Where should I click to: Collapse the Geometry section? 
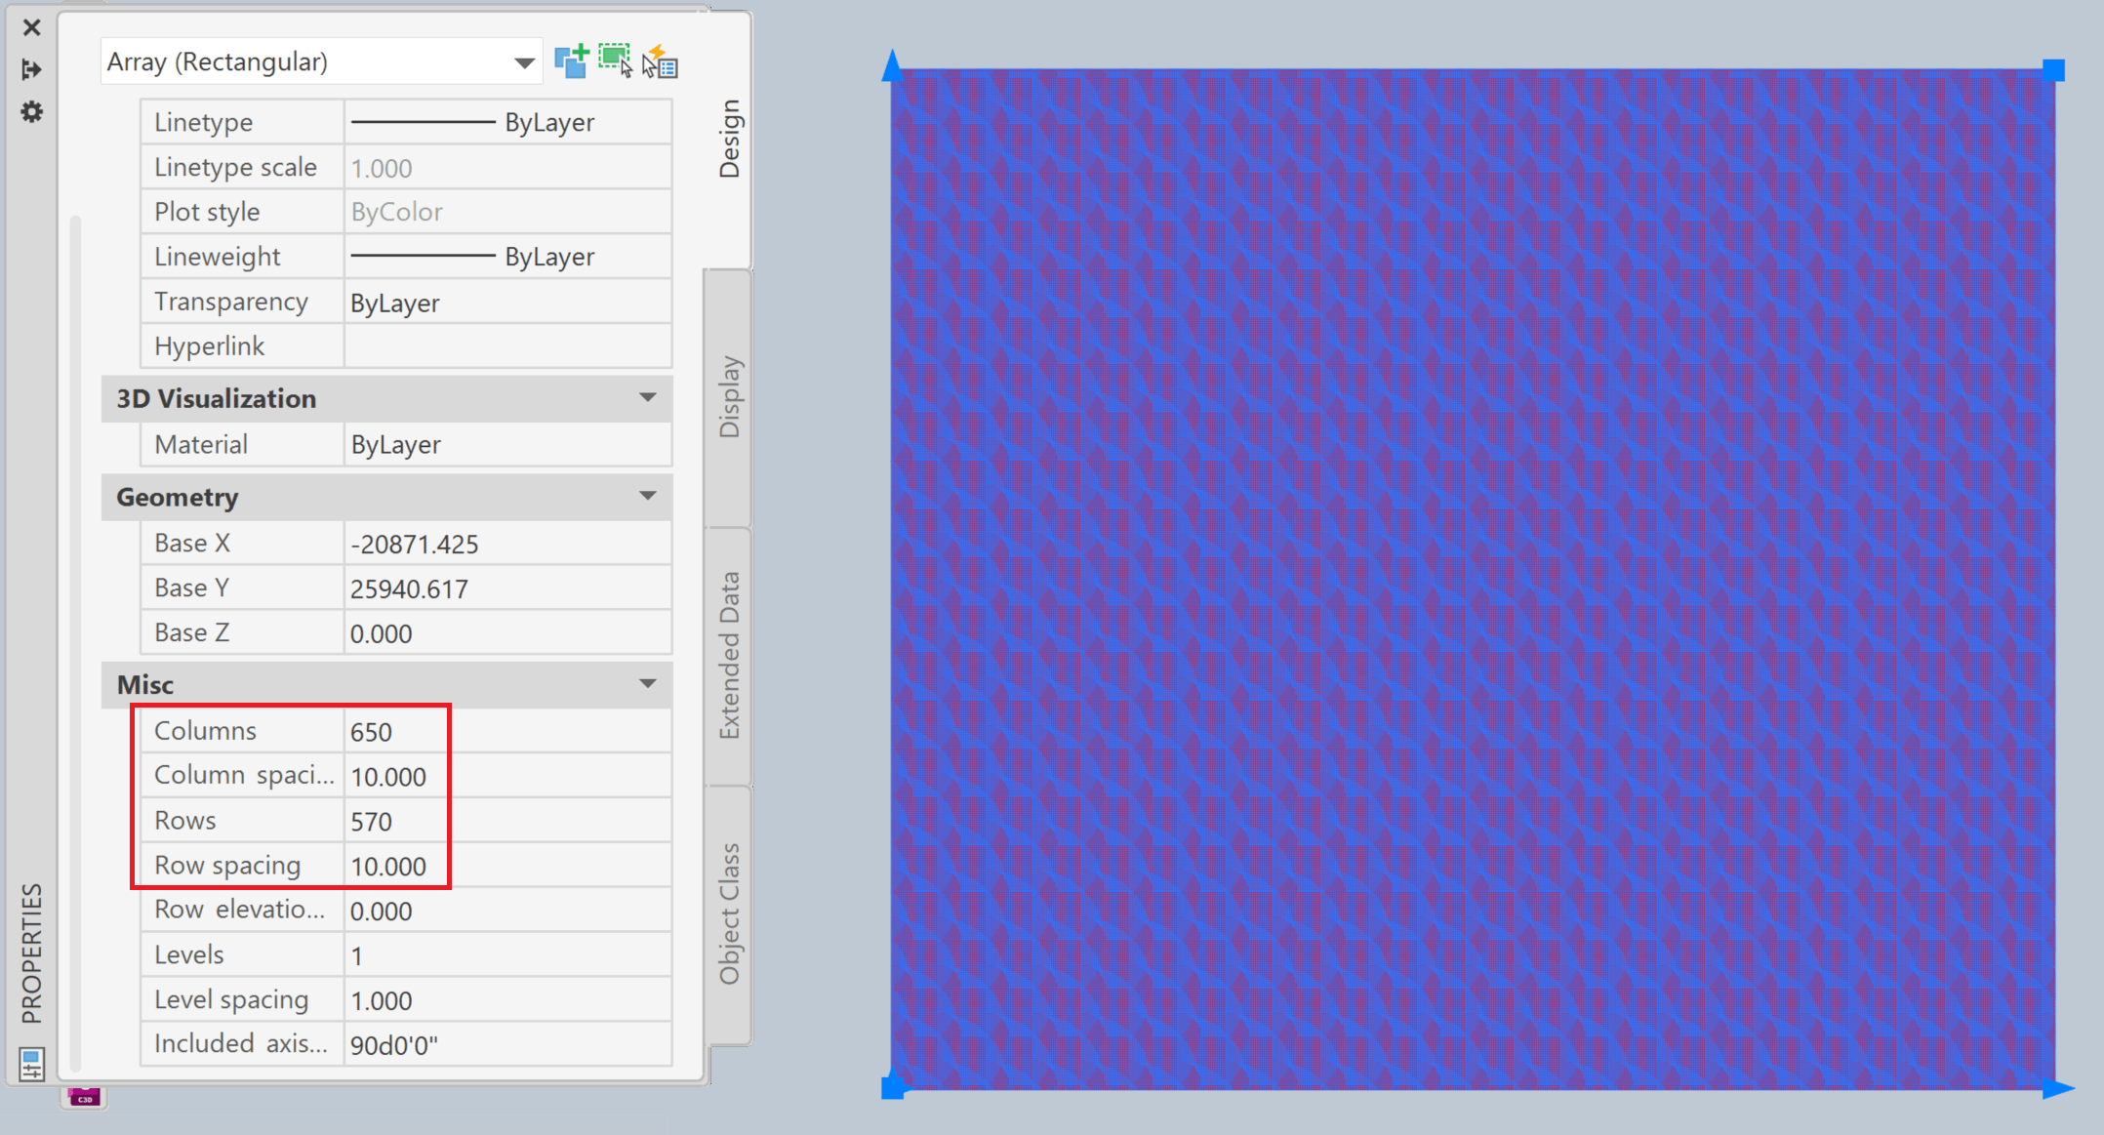point(647,497)
